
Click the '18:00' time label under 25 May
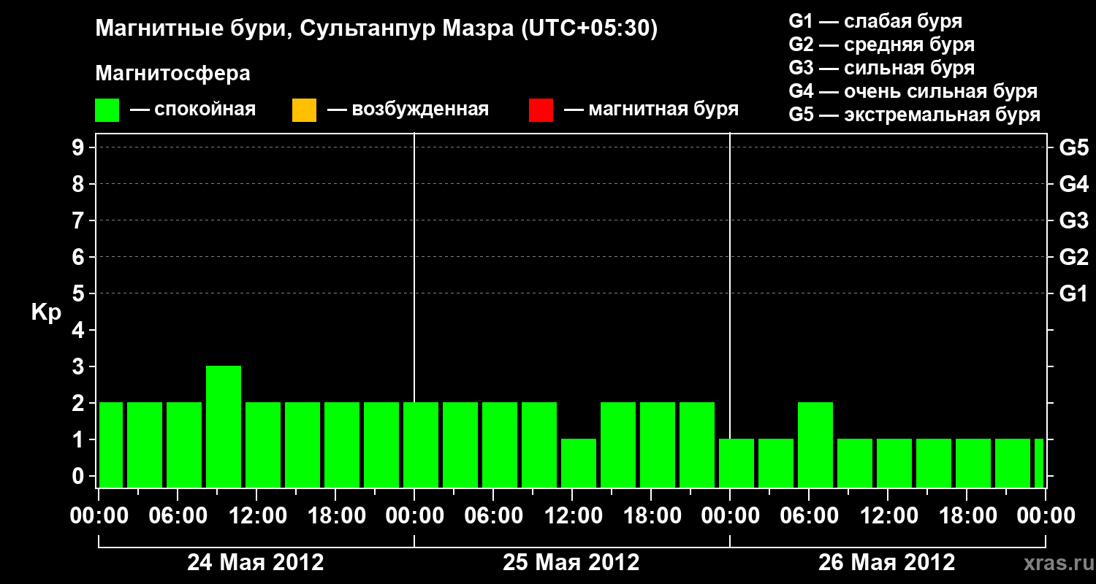pos(651,515)
